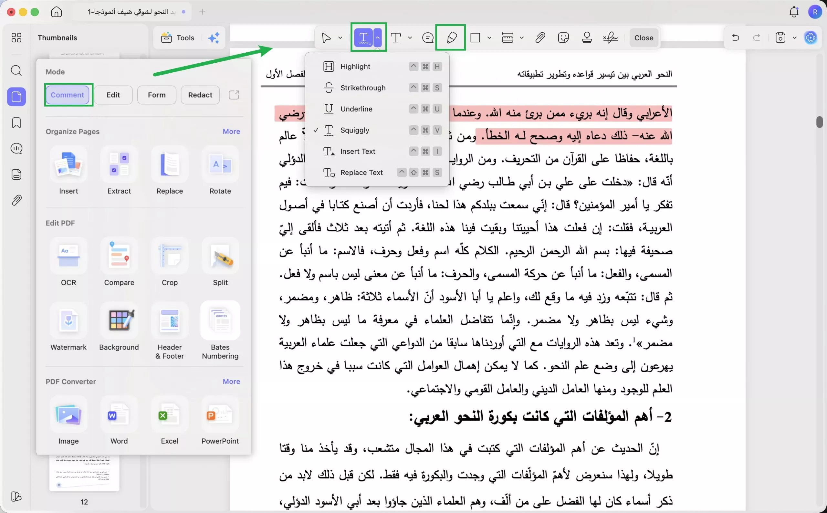Image resolution: width=827 pixels, height=513 pixels.
Task: Expand the measure tool dropdown arrow
Action: click(522, 38)
